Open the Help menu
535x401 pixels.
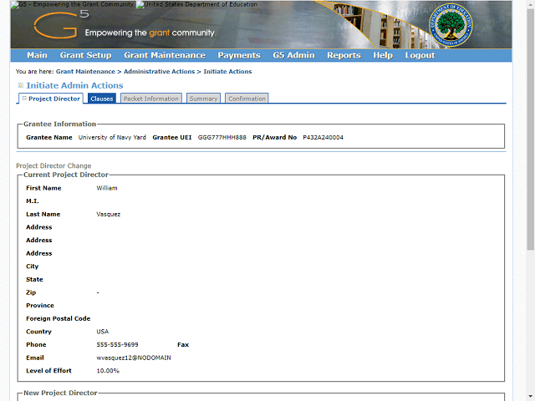point(383,55)
